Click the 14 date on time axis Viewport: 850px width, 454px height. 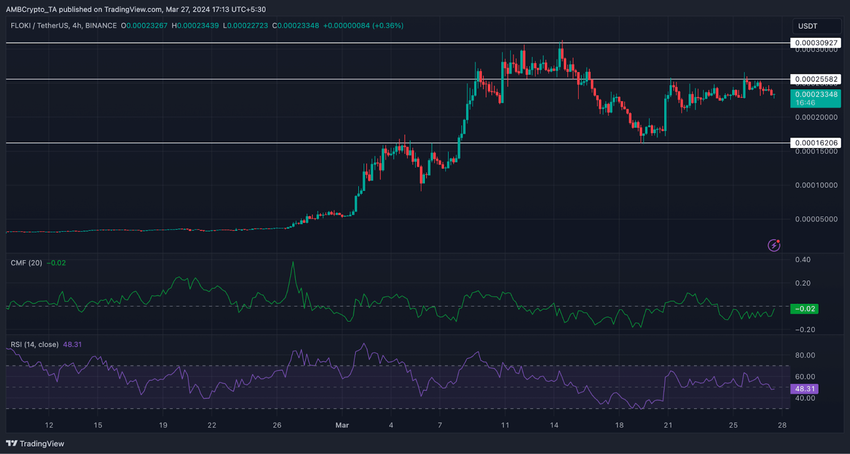[x=554, y=425]
